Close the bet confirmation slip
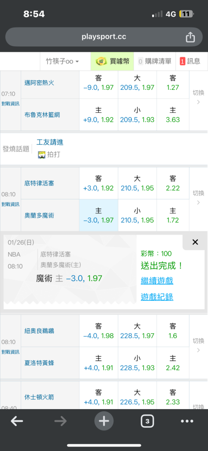Viewport: 208px width, 451px height. pos(195,242)
